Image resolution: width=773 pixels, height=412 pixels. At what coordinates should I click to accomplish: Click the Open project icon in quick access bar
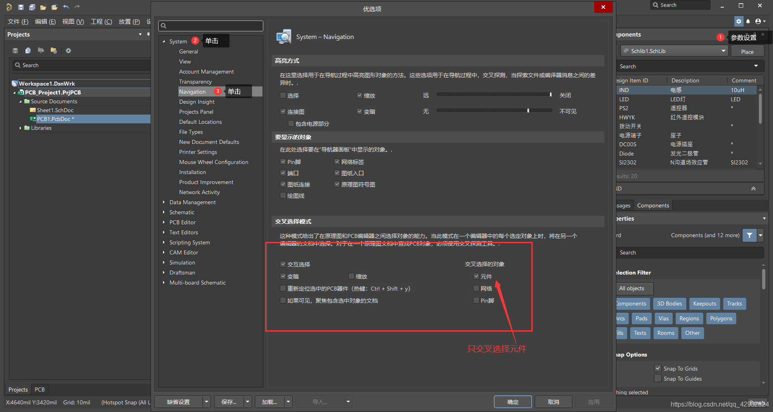tap(54, 7)
